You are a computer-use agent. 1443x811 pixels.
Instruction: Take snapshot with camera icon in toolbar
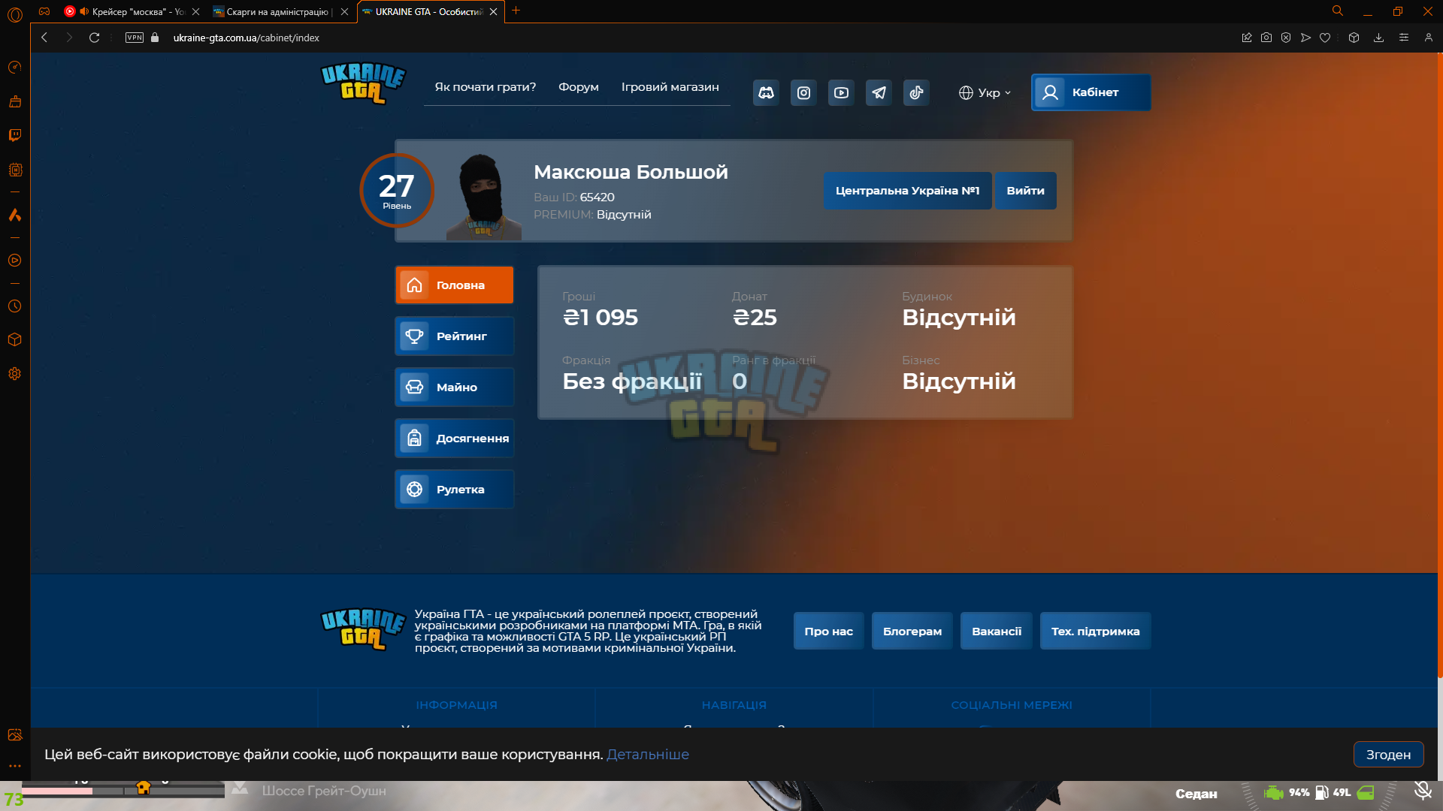(x=1266, y=38)
